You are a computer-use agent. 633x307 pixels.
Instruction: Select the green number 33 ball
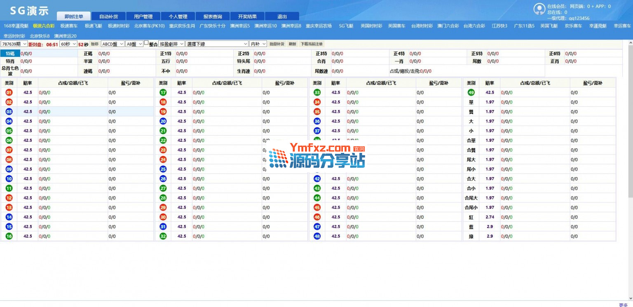point(317,92)
